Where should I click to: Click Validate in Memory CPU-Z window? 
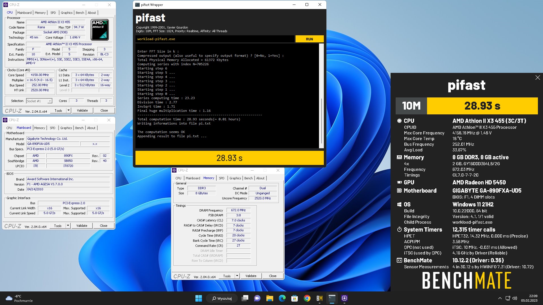point(251,276)
